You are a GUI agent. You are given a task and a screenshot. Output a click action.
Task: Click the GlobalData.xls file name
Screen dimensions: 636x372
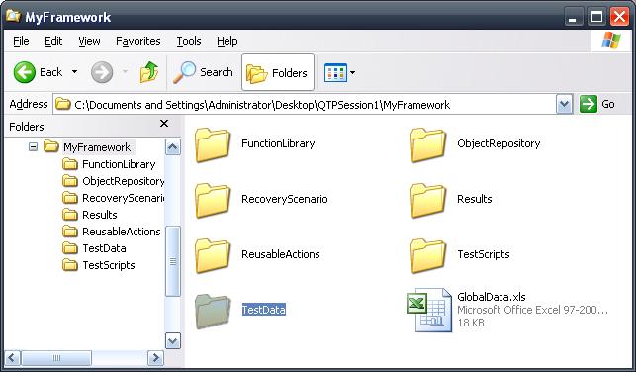(492, 297)
